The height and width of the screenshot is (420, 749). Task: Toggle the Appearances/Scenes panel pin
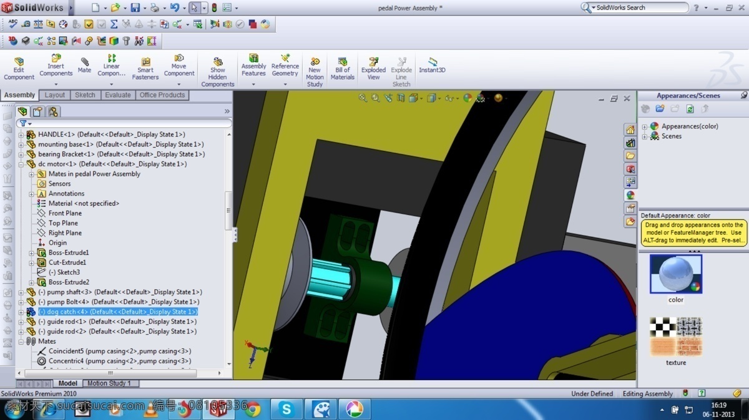click(x=743, y=95)
